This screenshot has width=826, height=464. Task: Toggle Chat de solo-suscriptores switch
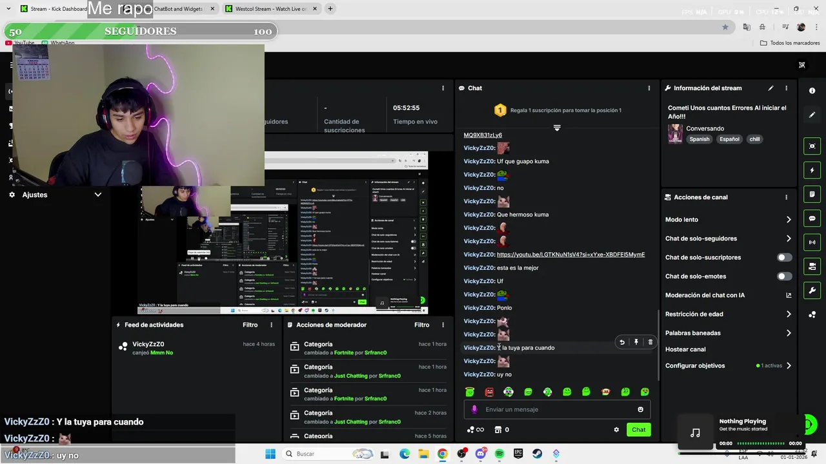[784, 257]
